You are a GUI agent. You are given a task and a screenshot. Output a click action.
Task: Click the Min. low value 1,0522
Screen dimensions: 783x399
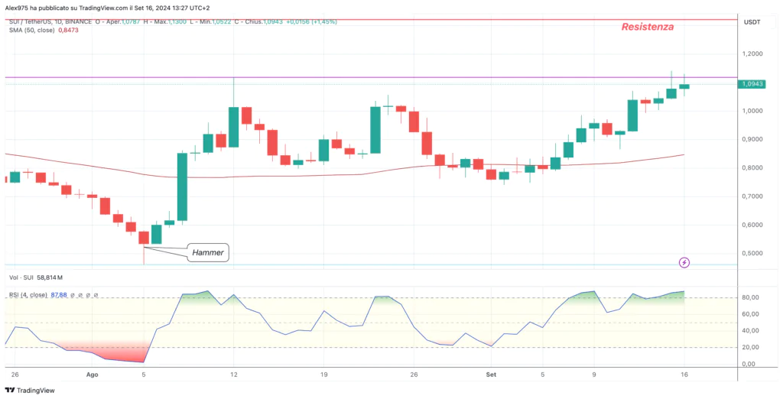223,22
